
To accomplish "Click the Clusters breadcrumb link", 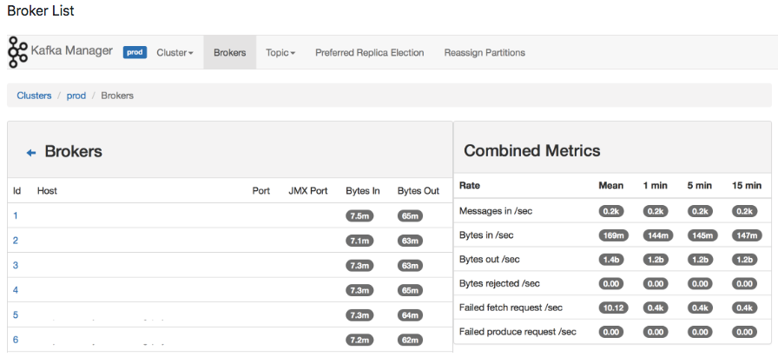I will pyautogui.click(x=34, y=96).
